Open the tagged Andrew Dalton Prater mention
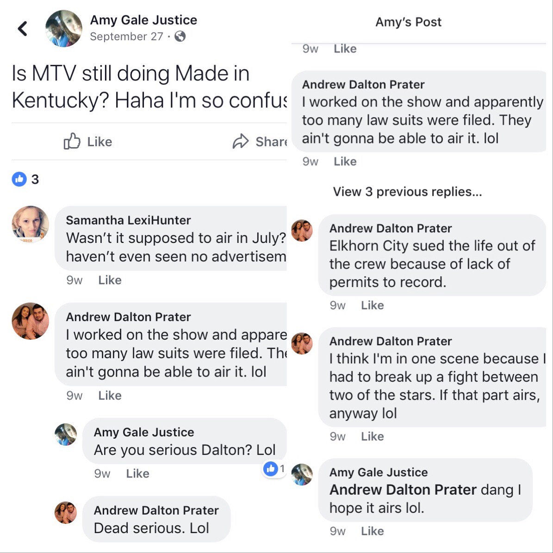 coord(403,490)
